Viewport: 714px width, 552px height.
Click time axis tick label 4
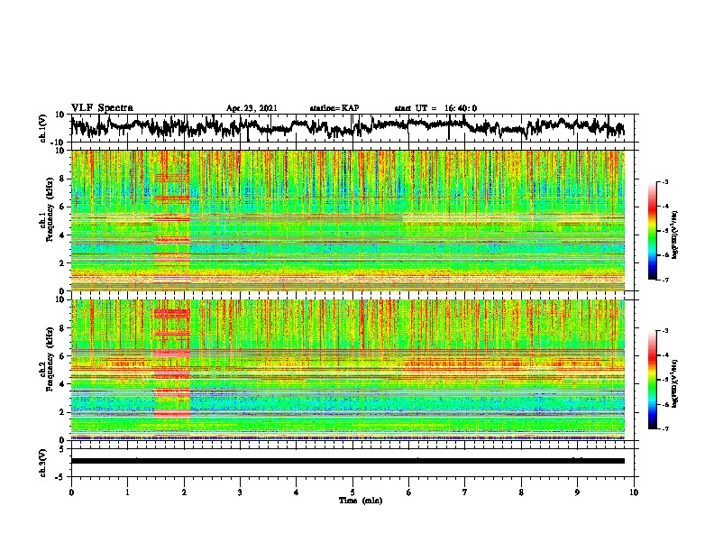point(297,492)
